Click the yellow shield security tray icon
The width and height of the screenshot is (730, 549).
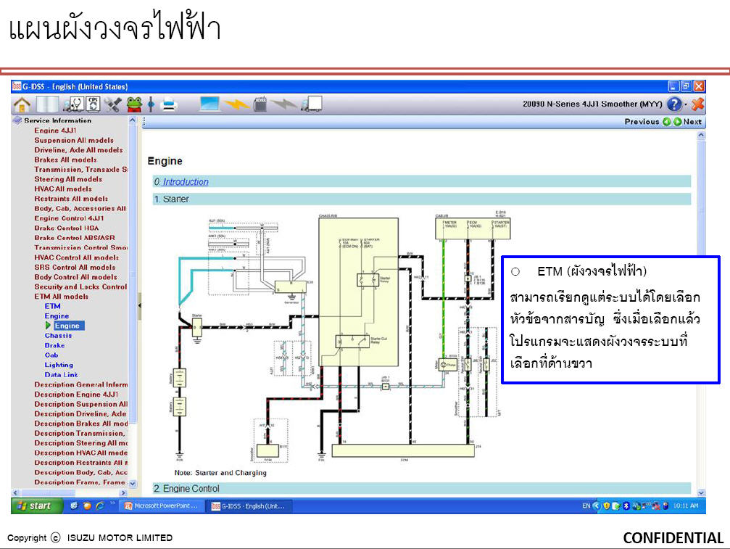[x=606, y=505]
